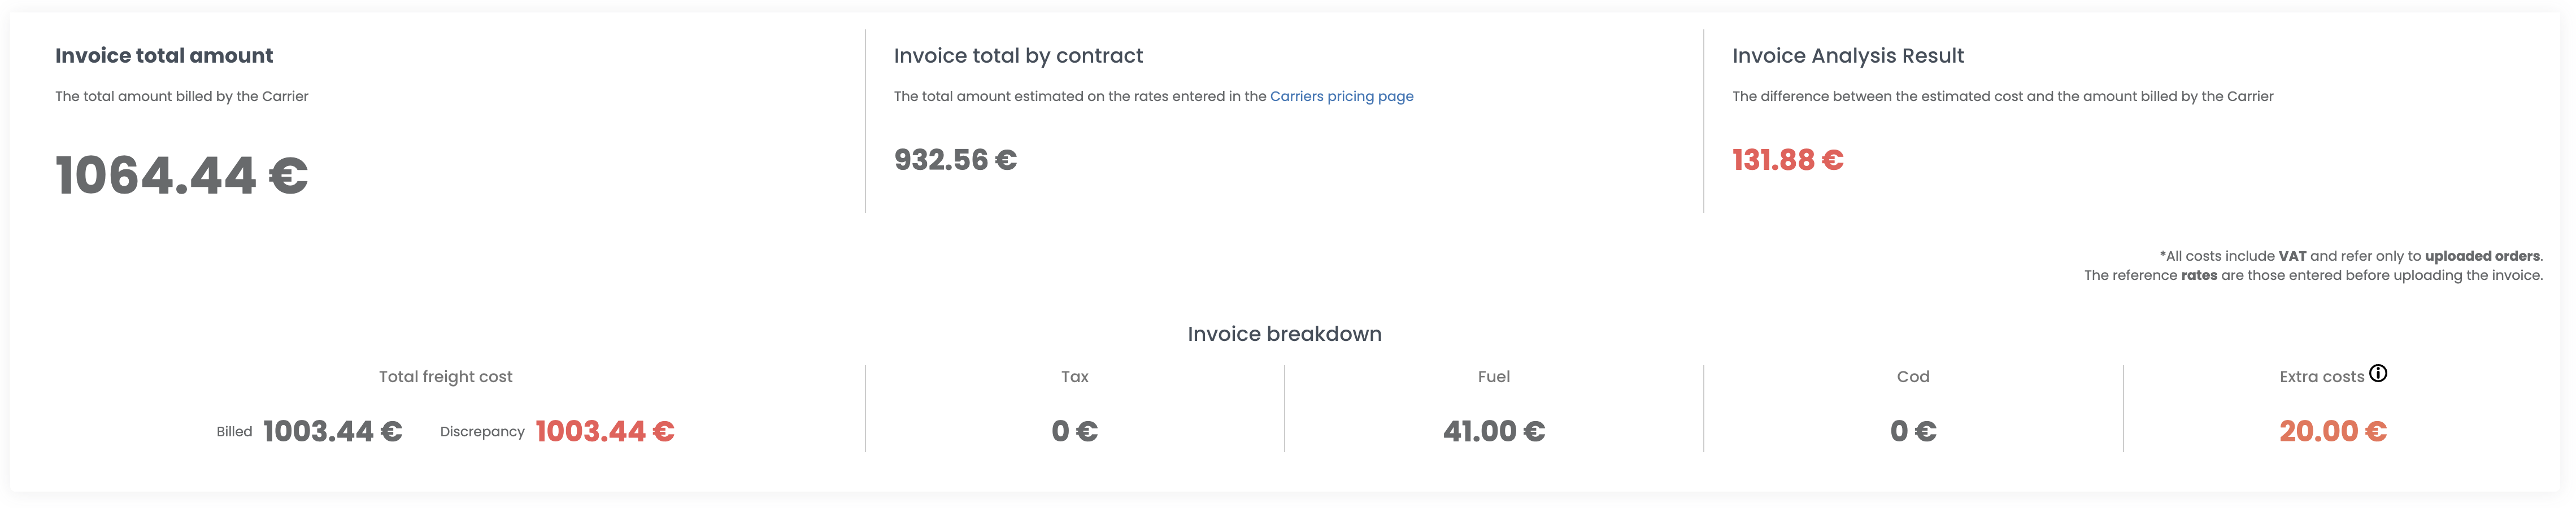The width and height of the screenshot is (2576, 508).
Task: Select the Fuel 41.00 € amount
Action: [x=1494, y=431]
